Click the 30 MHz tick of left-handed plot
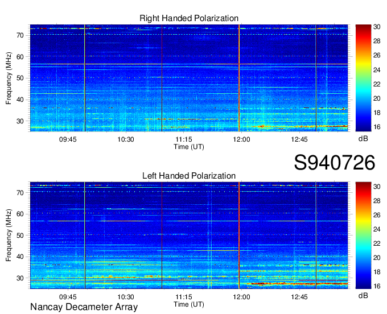This screenshot has width=387, height=314. 20,278
